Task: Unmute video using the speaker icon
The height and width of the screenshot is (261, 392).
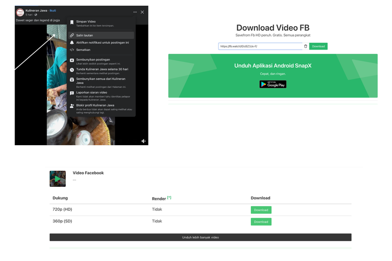Action: [x=144, y=141]
